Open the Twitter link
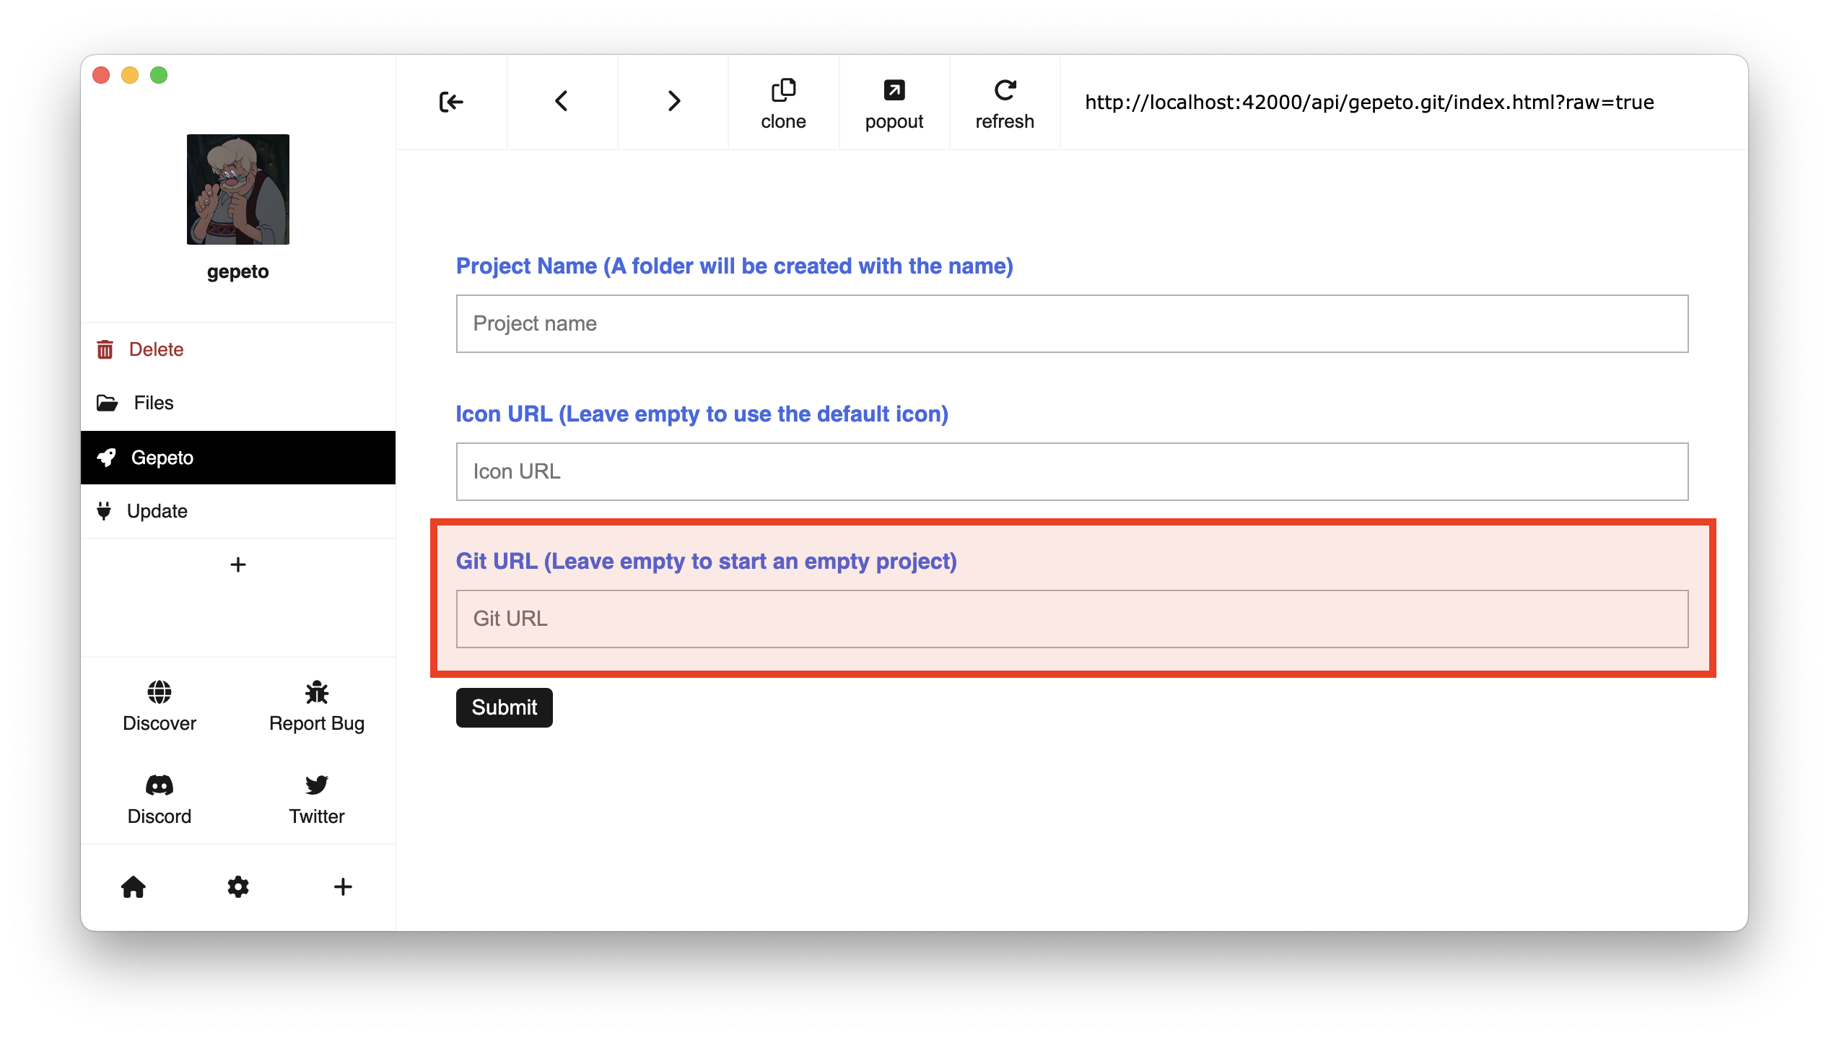The image size is (1829, 1038). [316, 798]
